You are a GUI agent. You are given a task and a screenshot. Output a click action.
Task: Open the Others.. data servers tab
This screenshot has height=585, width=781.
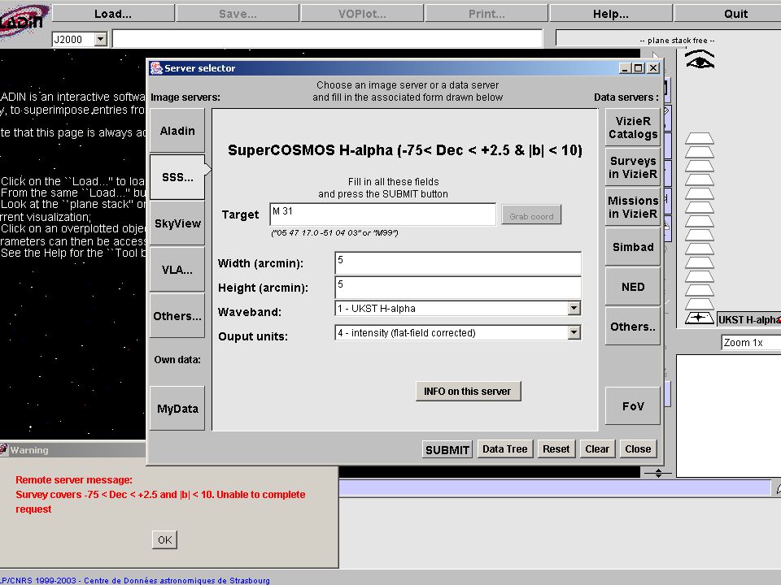(633, 327)
